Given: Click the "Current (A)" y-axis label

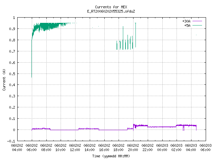Looking at the screenshot, I should pos(4,80).
